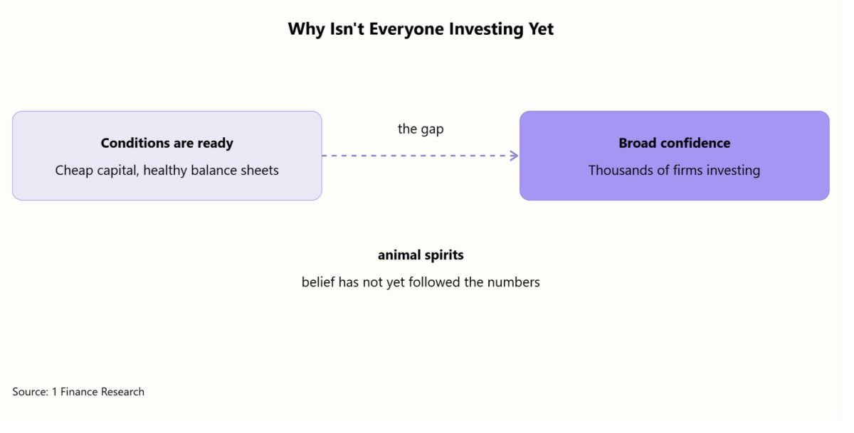
Task: Select the word "confidence" in the purple box
Action: (694, 143)
